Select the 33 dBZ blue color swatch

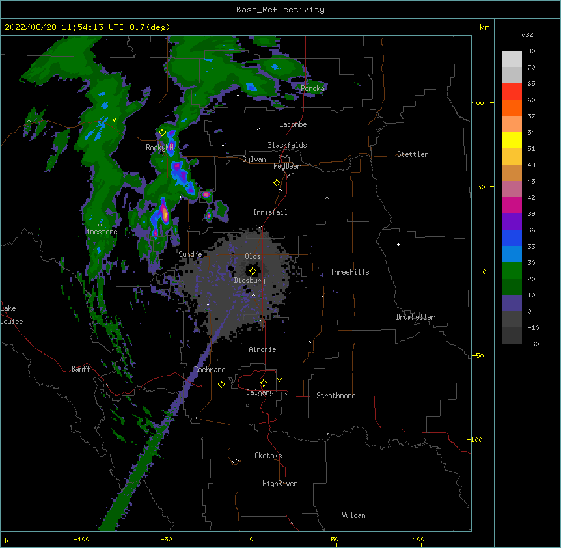click(x=512, y=238)
